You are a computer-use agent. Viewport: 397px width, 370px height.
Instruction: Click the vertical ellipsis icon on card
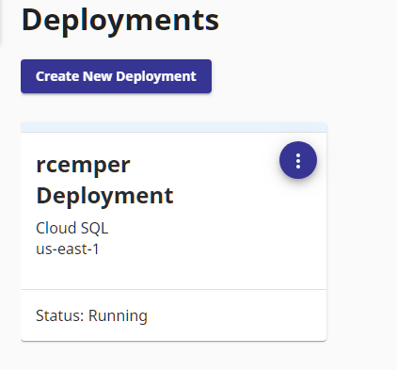click(298, 161)
